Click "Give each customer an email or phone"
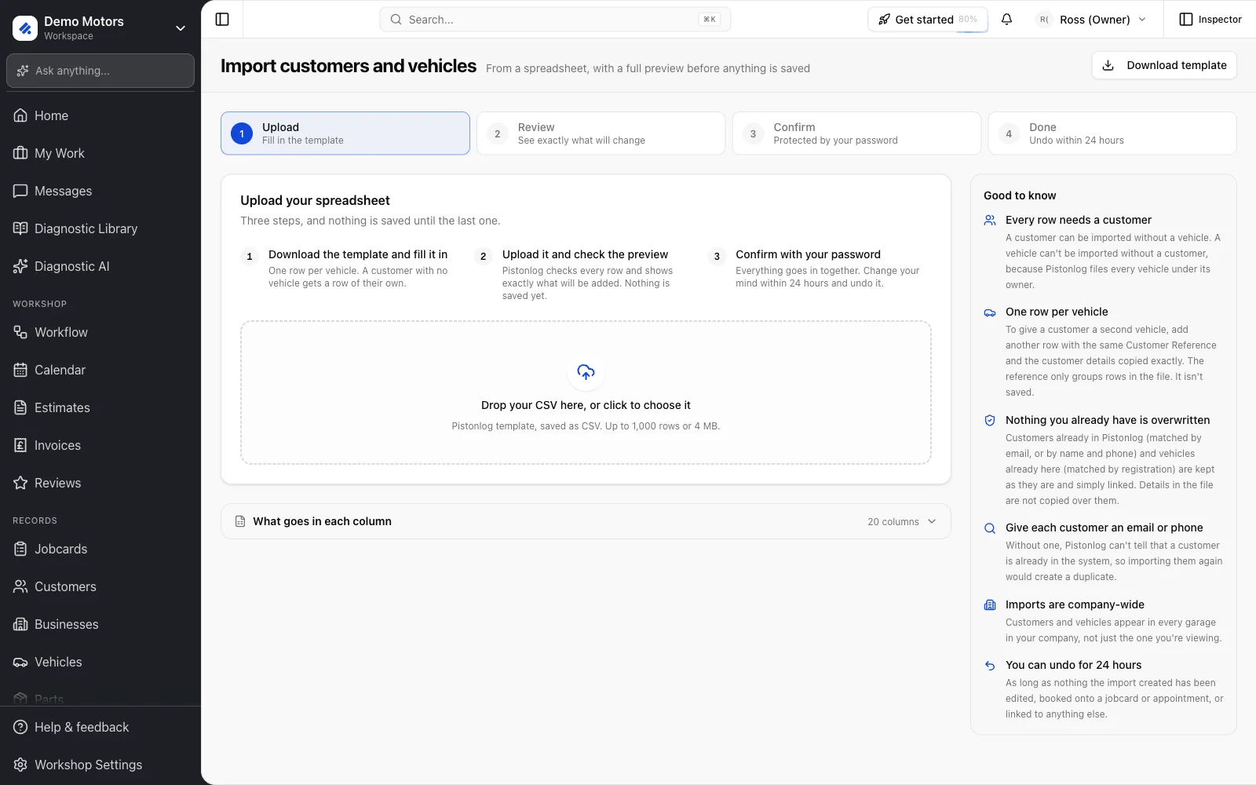Image resolution: width=1256 pixels, height=785 pixels. tap(1104, 528)
